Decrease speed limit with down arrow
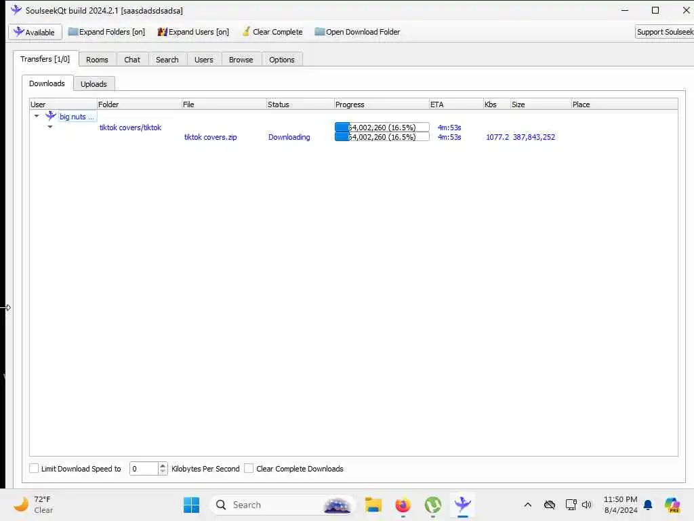This screenshot has width=694, height=521. point(163,471)
